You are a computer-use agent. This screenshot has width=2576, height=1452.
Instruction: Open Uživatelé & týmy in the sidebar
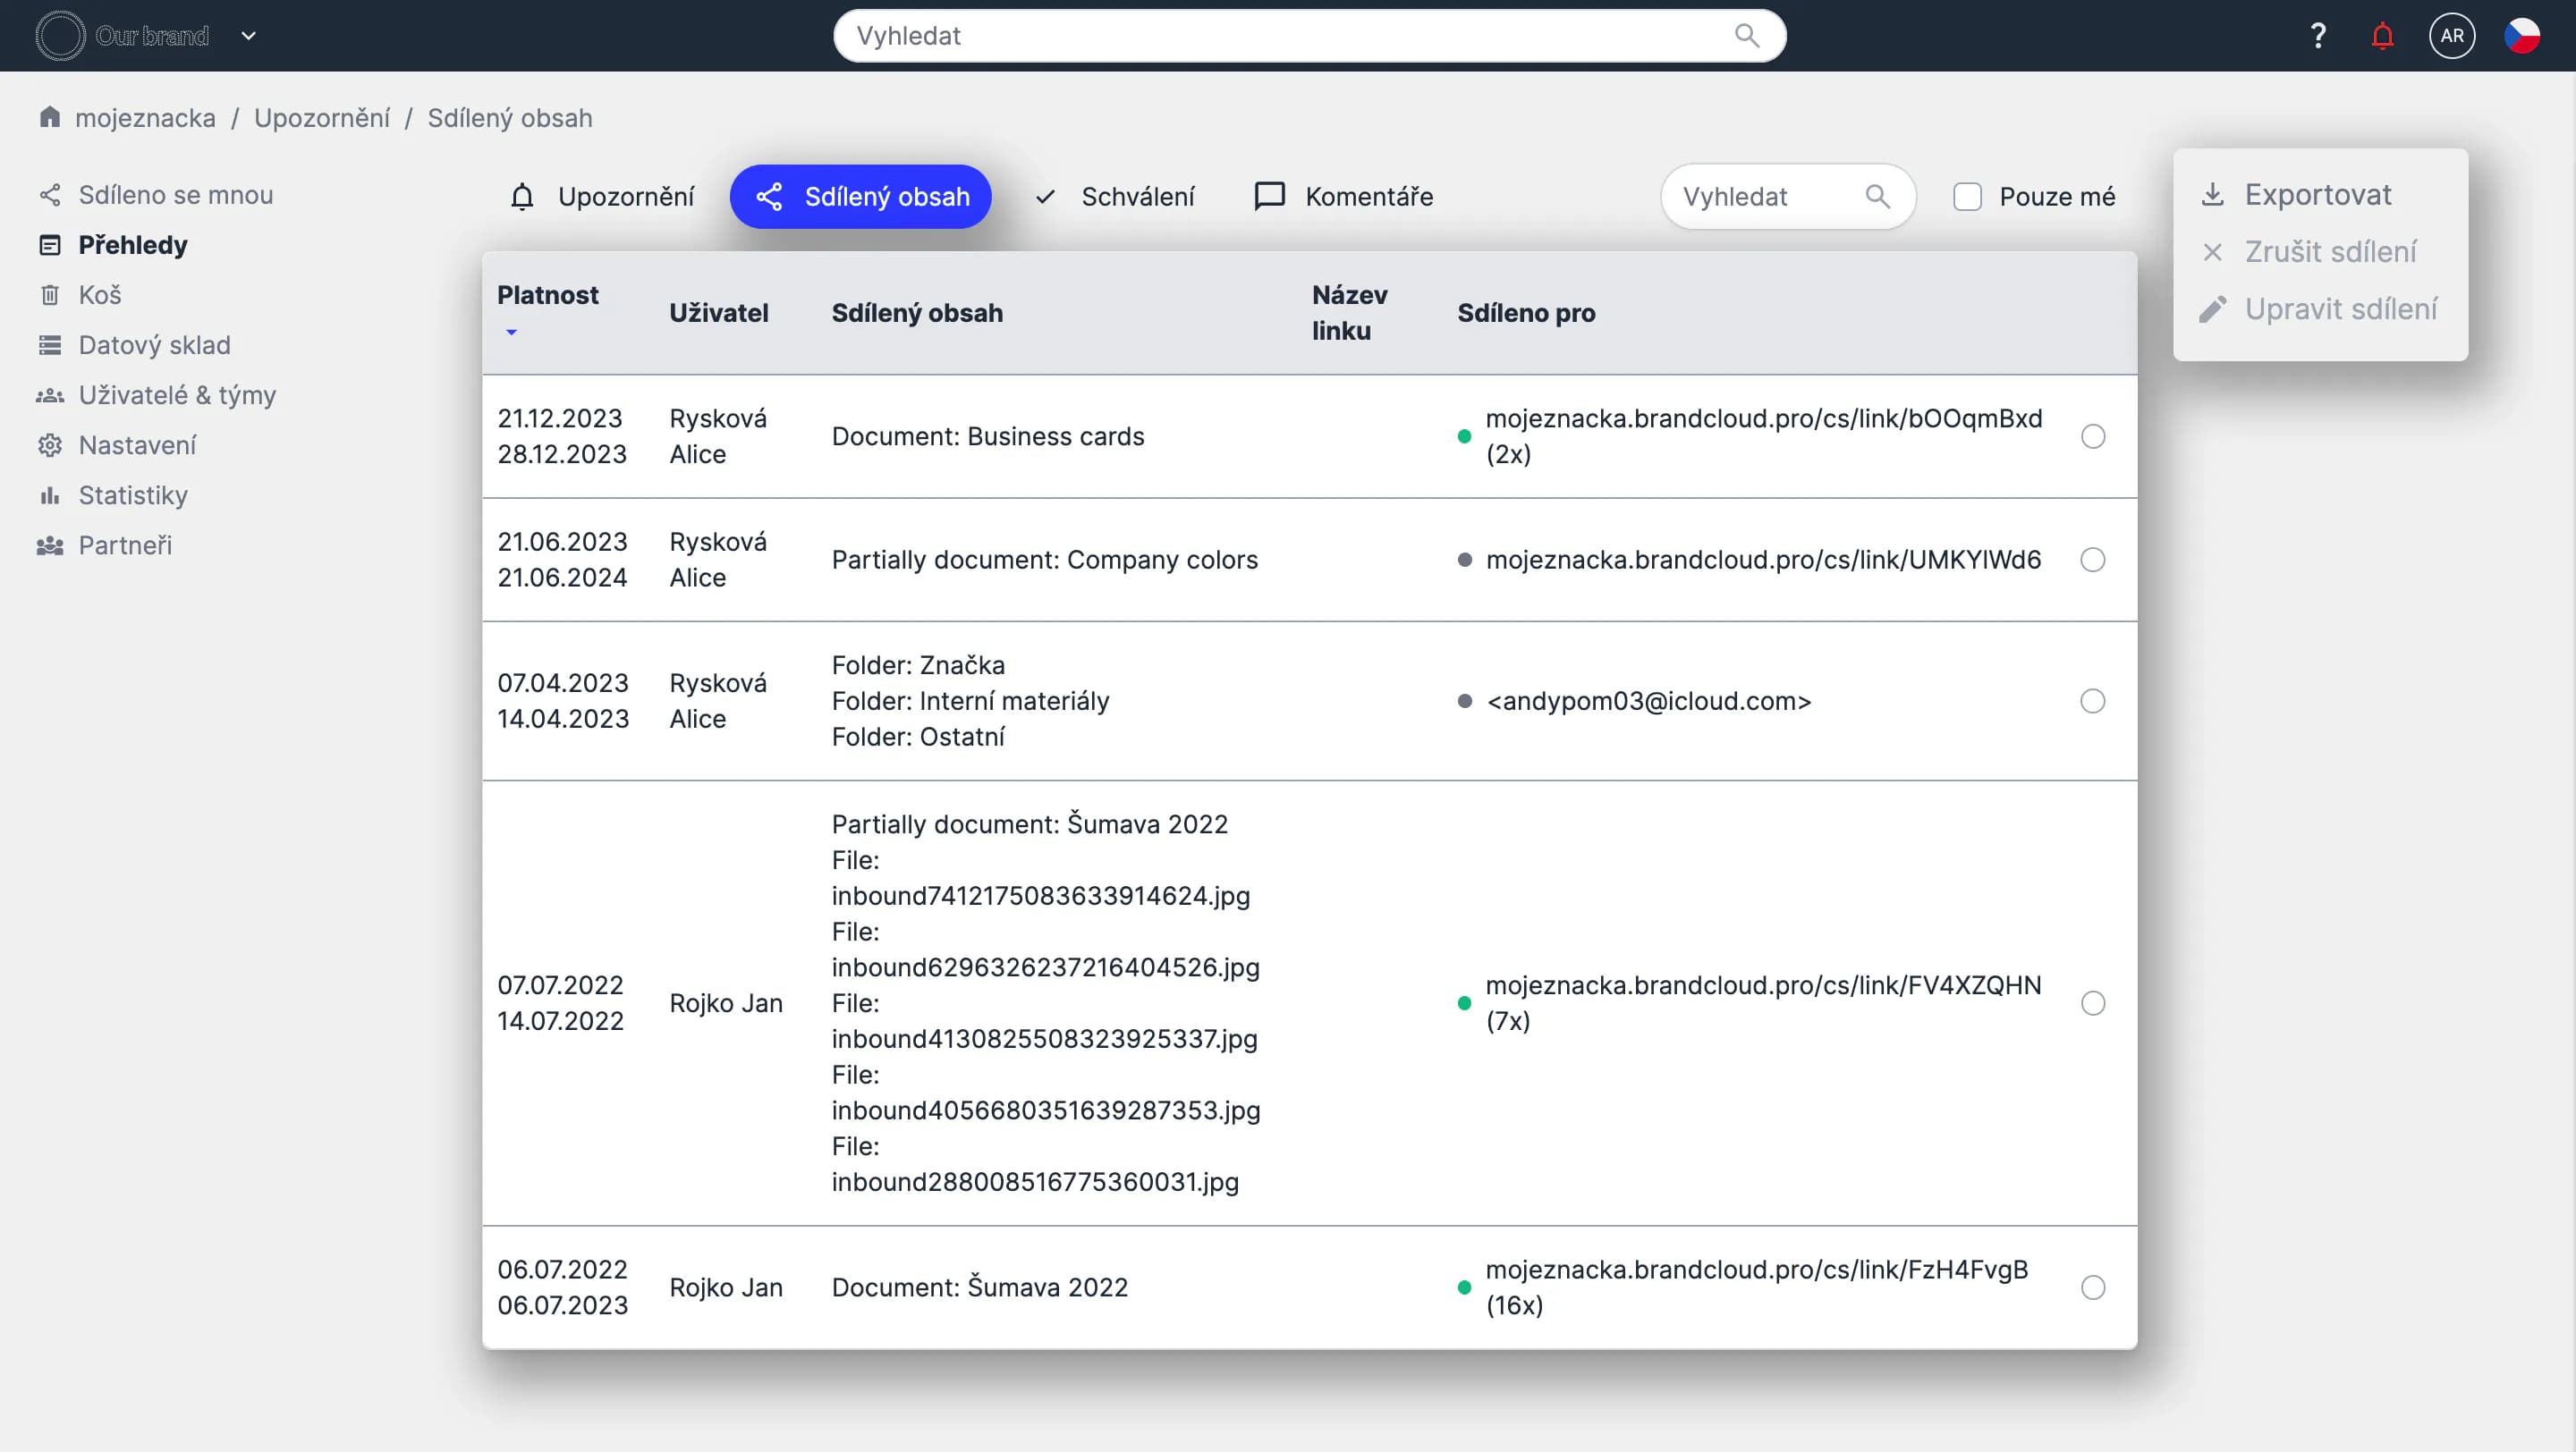point(177,394)
